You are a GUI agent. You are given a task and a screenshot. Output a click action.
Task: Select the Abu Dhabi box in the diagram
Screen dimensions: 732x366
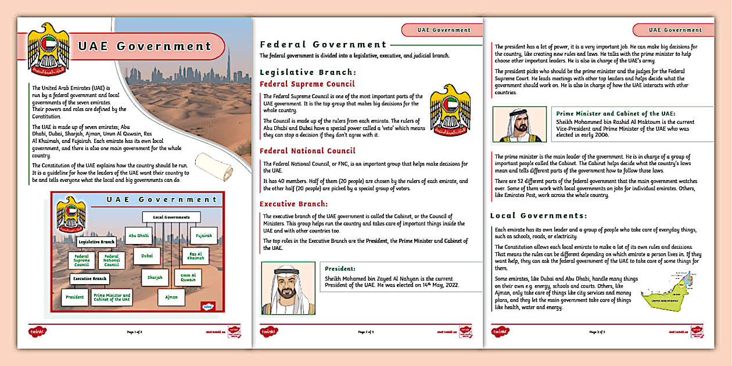click(139, 236)
